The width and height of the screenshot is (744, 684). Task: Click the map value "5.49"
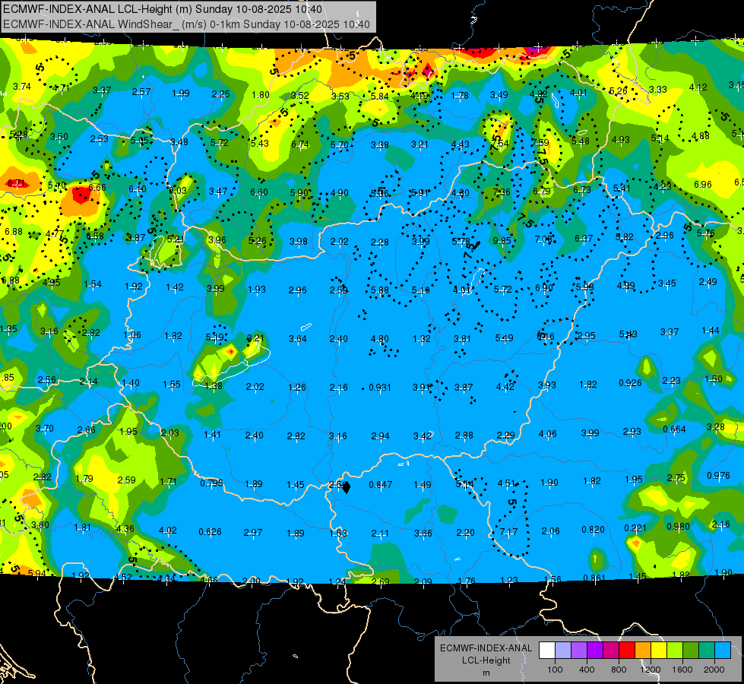[504, 337]
